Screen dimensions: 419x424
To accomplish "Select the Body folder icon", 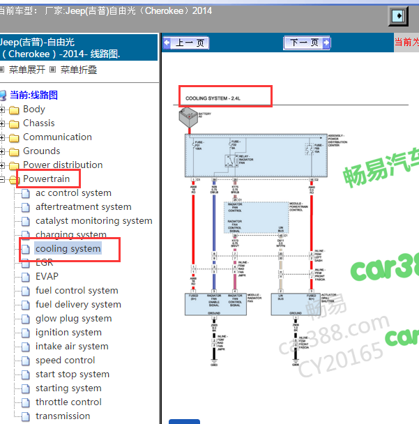I will [14, 110].
